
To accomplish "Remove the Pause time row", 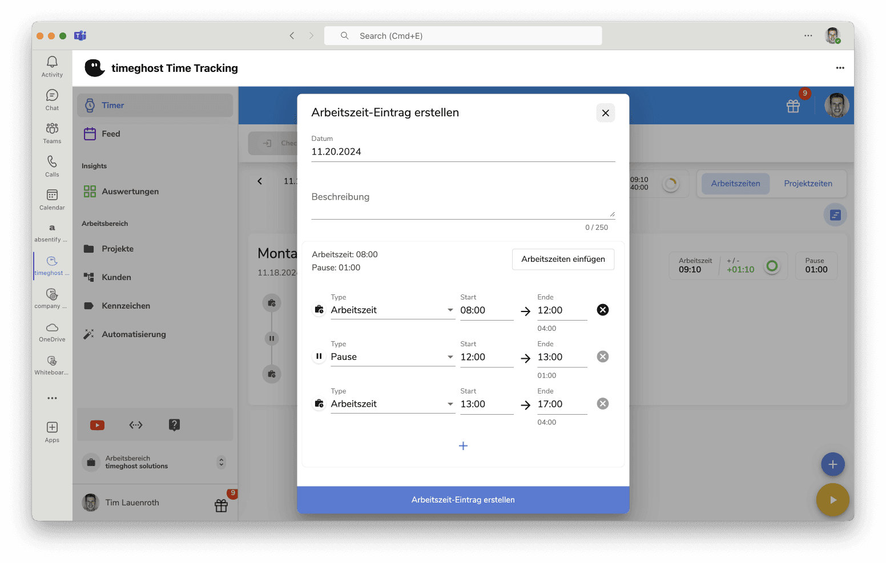I will click(x=602, y=357).
